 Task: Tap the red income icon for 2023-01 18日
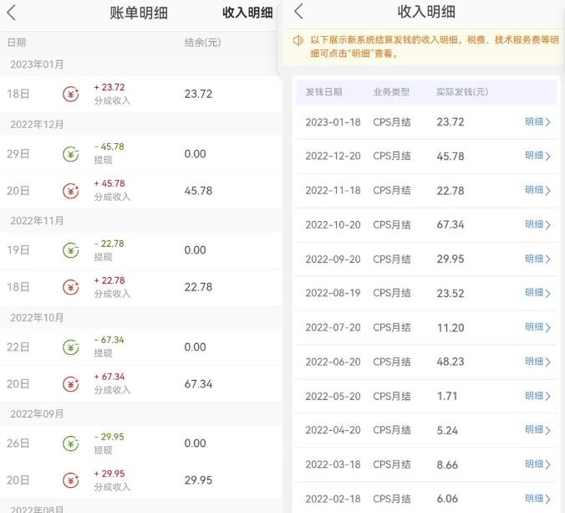70,94
